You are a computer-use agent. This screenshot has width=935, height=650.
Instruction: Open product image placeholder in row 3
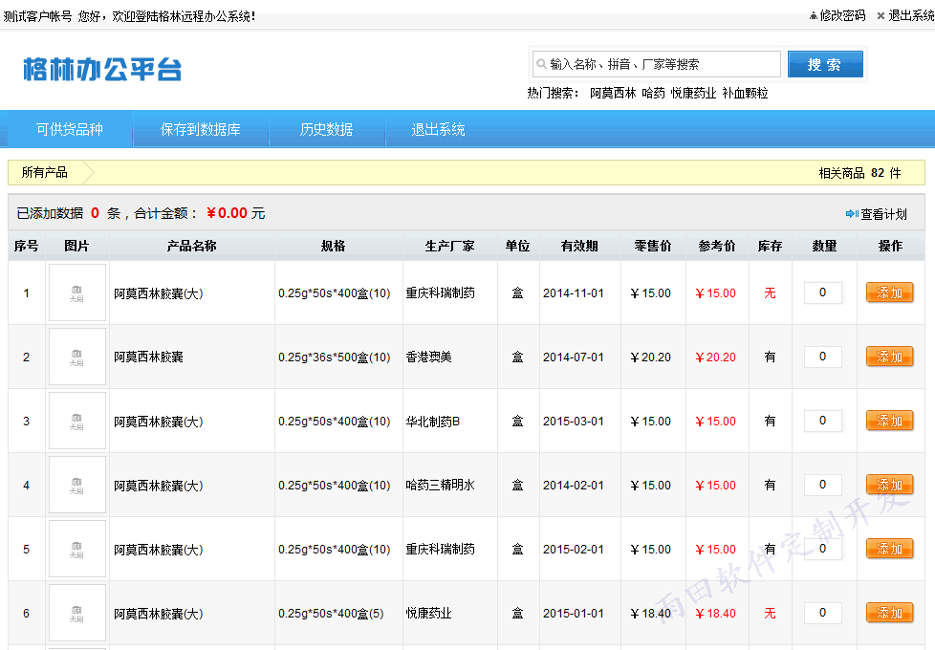coord(76,421)
